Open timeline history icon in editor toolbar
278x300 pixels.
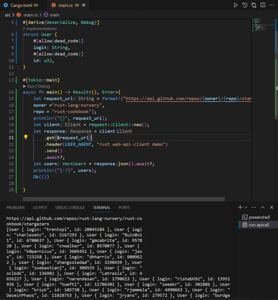coord(245,5)
